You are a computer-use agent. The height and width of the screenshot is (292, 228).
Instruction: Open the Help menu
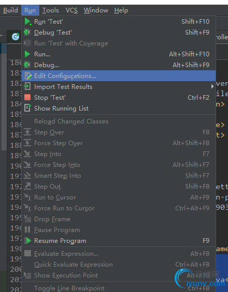pyautogui.click(x=121, y=10)
